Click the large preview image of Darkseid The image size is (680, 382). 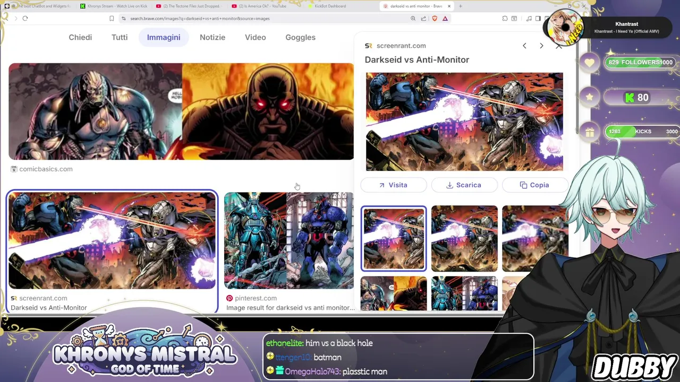click(464, 121)
